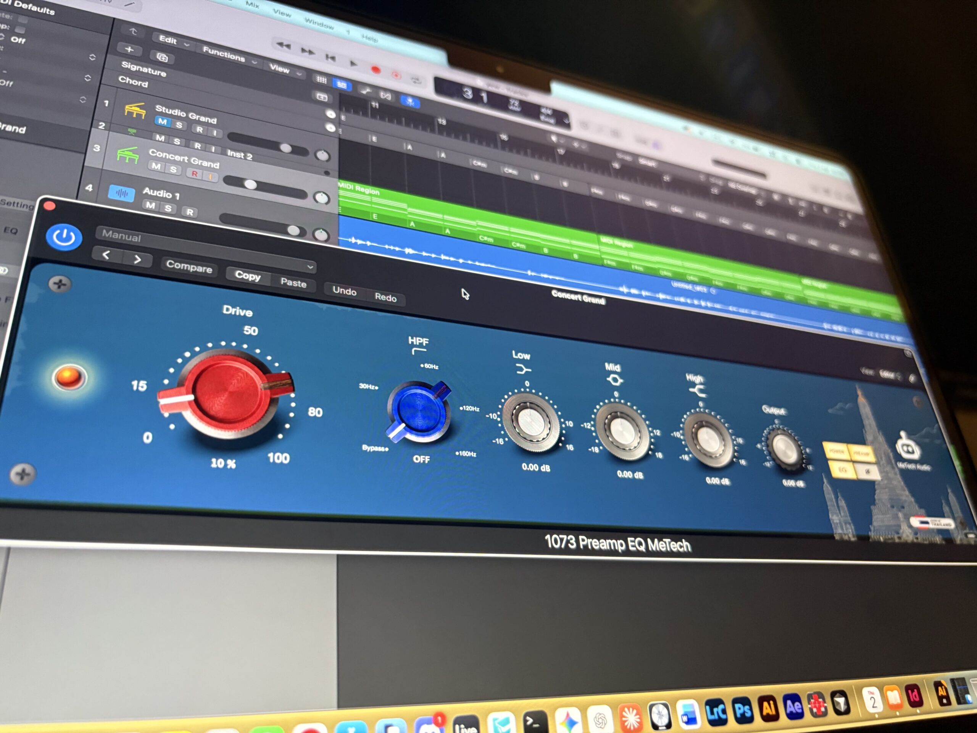Toggle the yellow POWER button on the plugin
The height and width of the screenshot is (733, 977).
point(836,451)
